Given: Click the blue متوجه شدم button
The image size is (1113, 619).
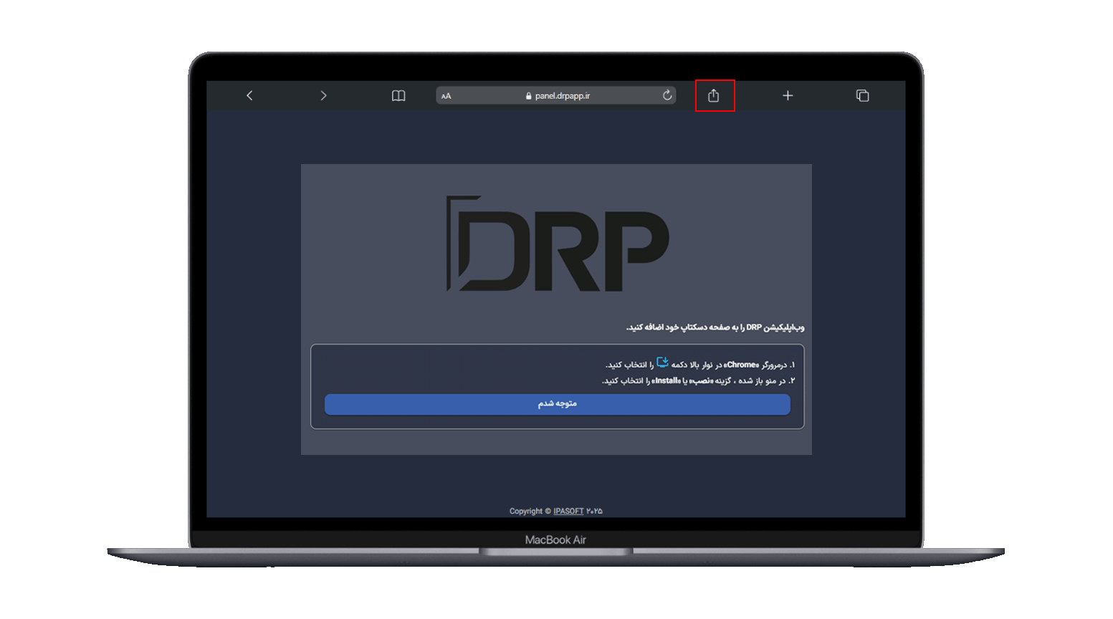Looking at the screenshot, I should tap(558, 404).
